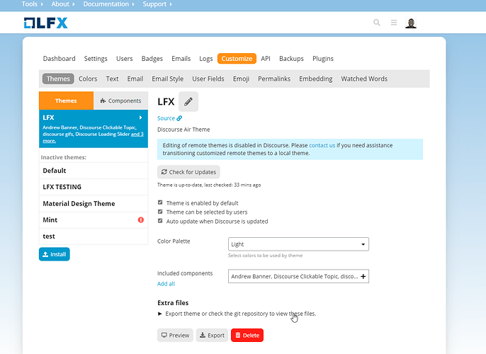Toggle Auto update when Discourse is updated

[x=160, y=221]
